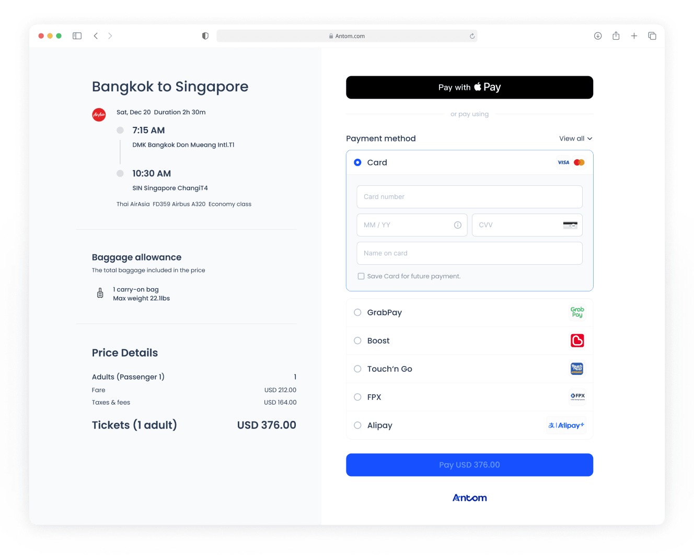Enable Save Card for future payment

(361, 276)
